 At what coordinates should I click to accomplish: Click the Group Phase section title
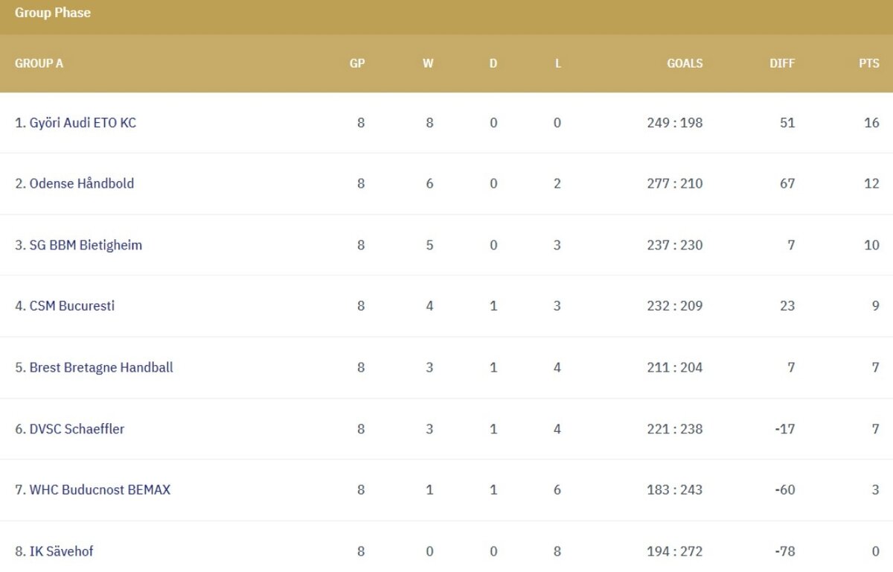pos(53,13)
